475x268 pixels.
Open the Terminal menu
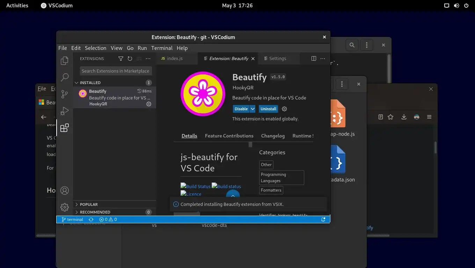(162, 48)
